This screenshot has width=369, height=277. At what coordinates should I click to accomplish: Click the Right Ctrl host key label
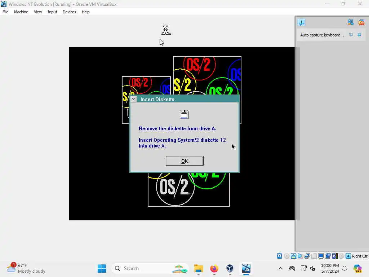pos(360,256)
